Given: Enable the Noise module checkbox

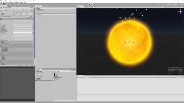Looking at the screenshot, I should click(1, 56).
